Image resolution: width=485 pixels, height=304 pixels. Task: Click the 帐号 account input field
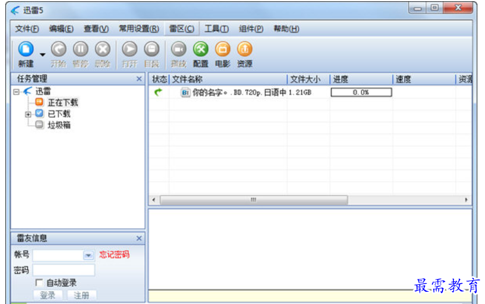[58, 255]
